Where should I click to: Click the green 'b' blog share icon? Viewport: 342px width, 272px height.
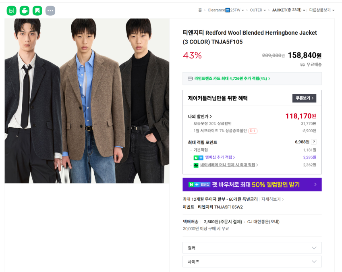pos(11,11)
